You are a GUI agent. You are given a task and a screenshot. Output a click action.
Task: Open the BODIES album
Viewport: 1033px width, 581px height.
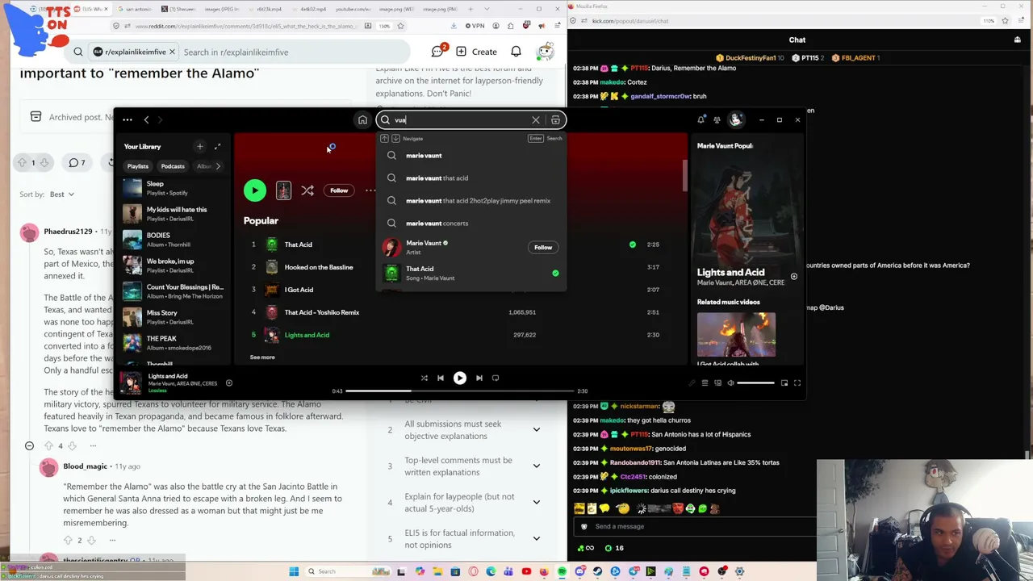[x=174, y=240]
